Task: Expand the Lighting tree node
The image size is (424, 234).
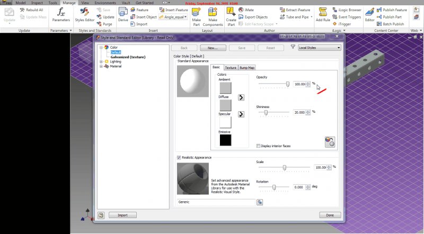Action: [x=101, y=61]
